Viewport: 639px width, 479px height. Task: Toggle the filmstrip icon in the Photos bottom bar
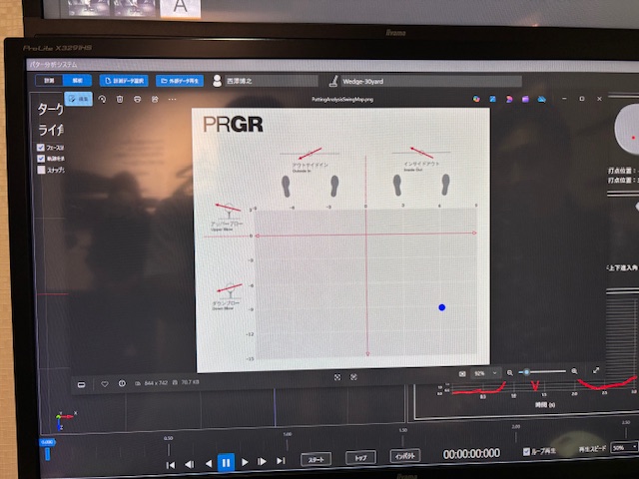[x=82, y=384]
